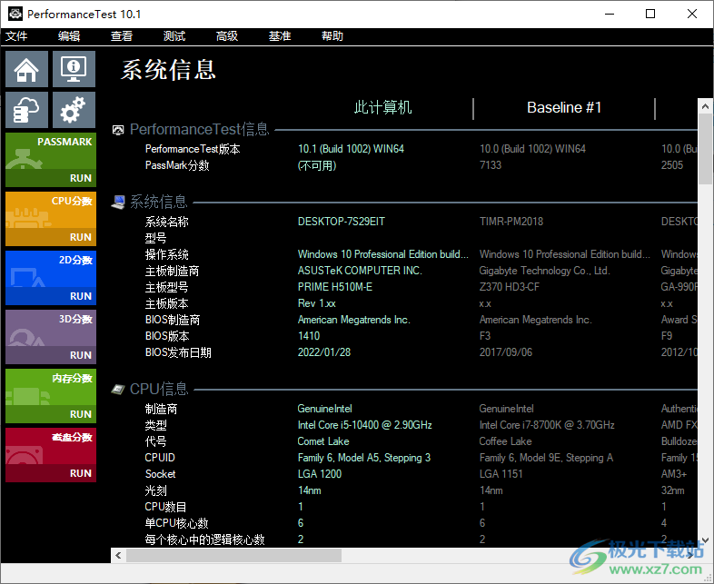The image size is (714, 584).
Task: Click the GenuineIntel manufacturer value for 此计算机
Action: pos(324,409)
